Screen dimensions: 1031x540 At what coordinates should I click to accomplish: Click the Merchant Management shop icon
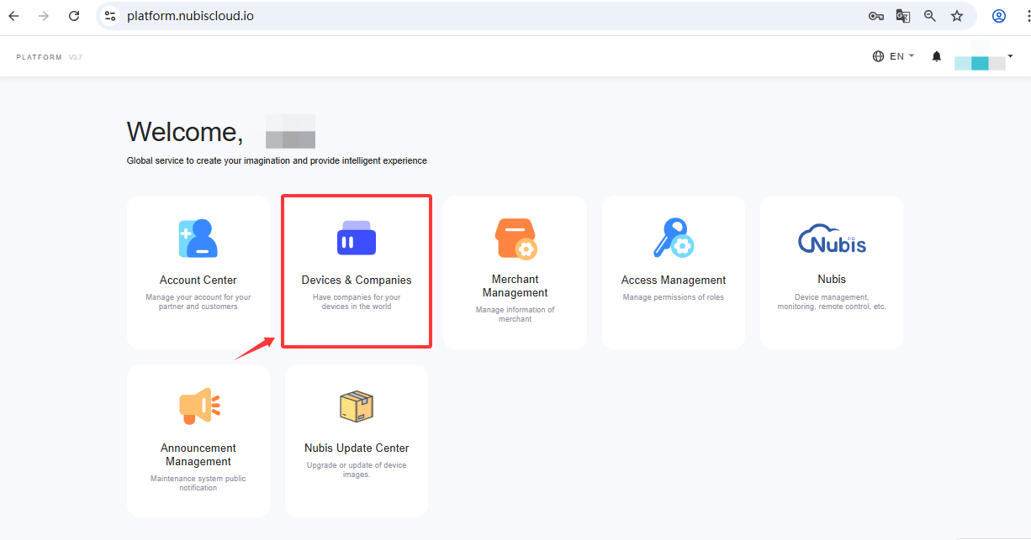(x=515, y=239)
